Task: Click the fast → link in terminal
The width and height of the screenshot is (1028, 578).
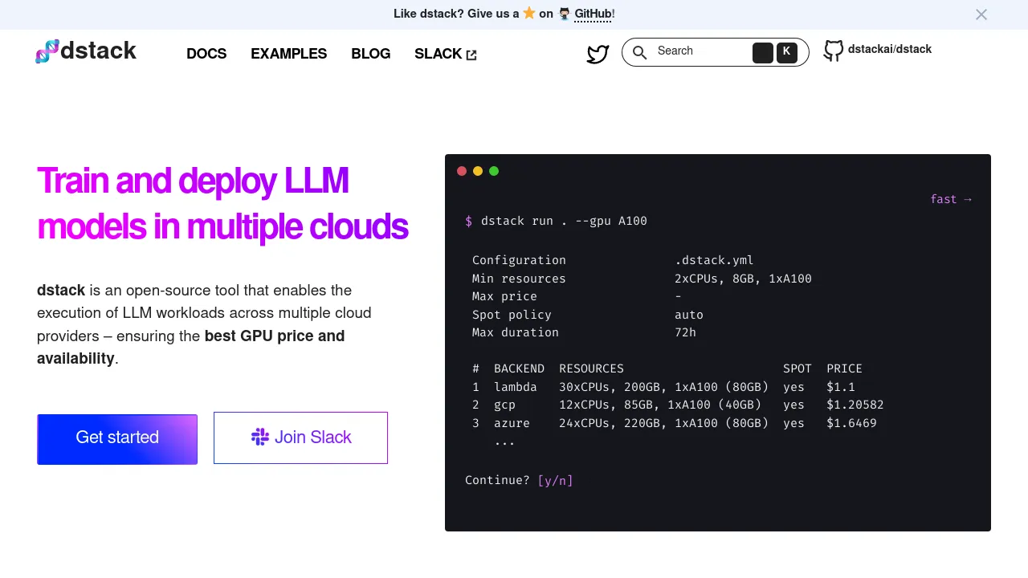Action: [x=951, y=199]
